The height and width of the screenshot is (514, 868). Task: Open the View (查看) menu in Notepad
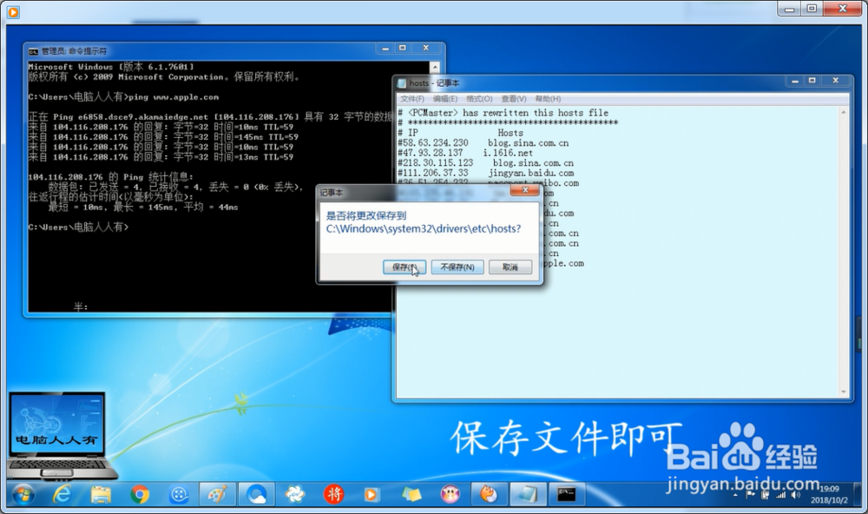[514, 99]
